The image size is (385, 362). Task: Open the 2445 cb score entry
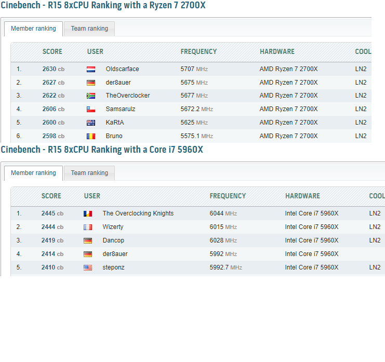coord(52,213)
